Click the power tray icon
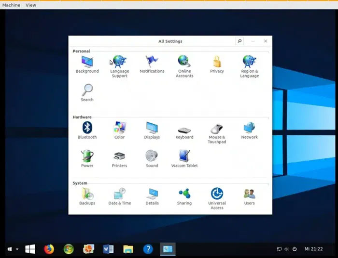Screen dimensions: 338x258 (295, 249)
